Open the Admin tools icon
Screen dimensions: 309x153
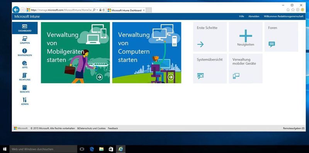(25, 100)
